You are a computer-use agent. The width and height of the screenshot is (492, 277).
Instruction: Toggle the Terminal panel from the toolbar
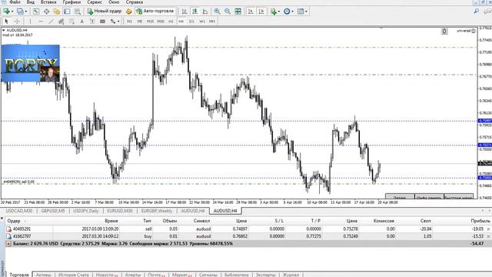67,12
